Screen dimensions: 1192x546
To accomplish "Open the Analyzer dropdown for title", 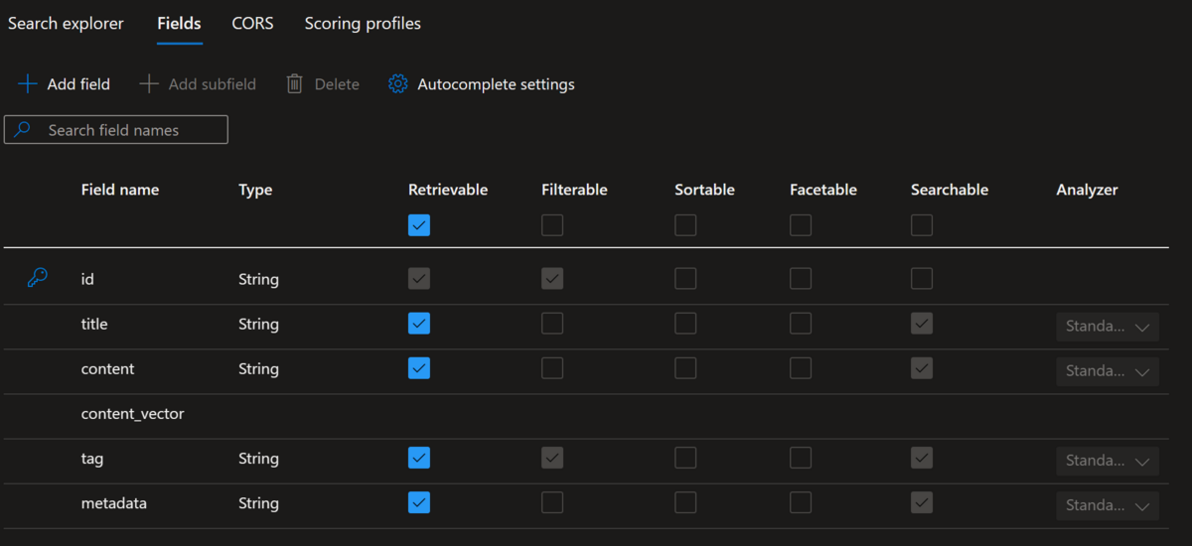I will [x=1107, y=326].
